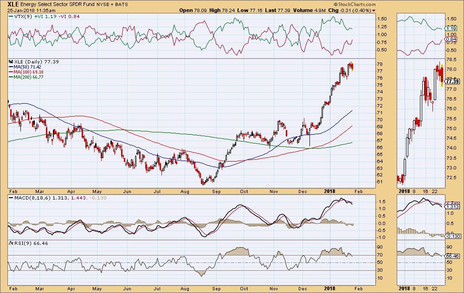This screenshot has width=464, height=293.
Task: Click the Chg -0.31 (-0.40%) value
Action: (x=349, y=10)
